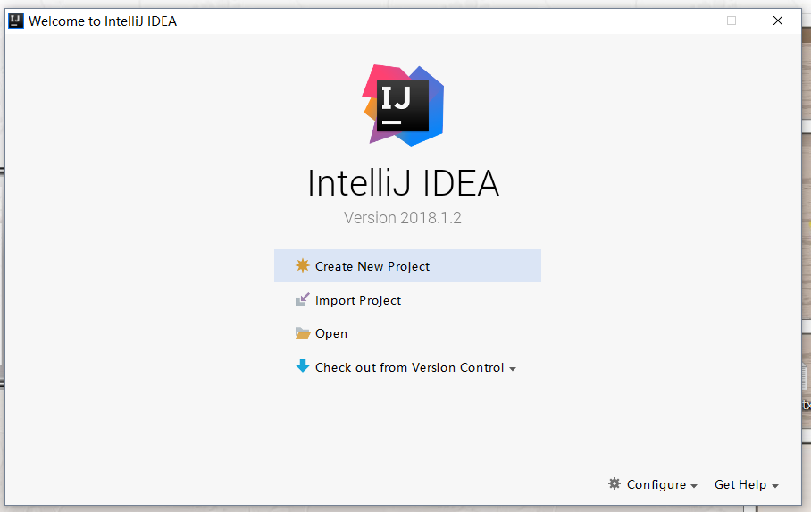Click the blue download arrow checkout icon
Image resolution: width=811 pixels, height=512 pixels.
(x=303, y=366)
